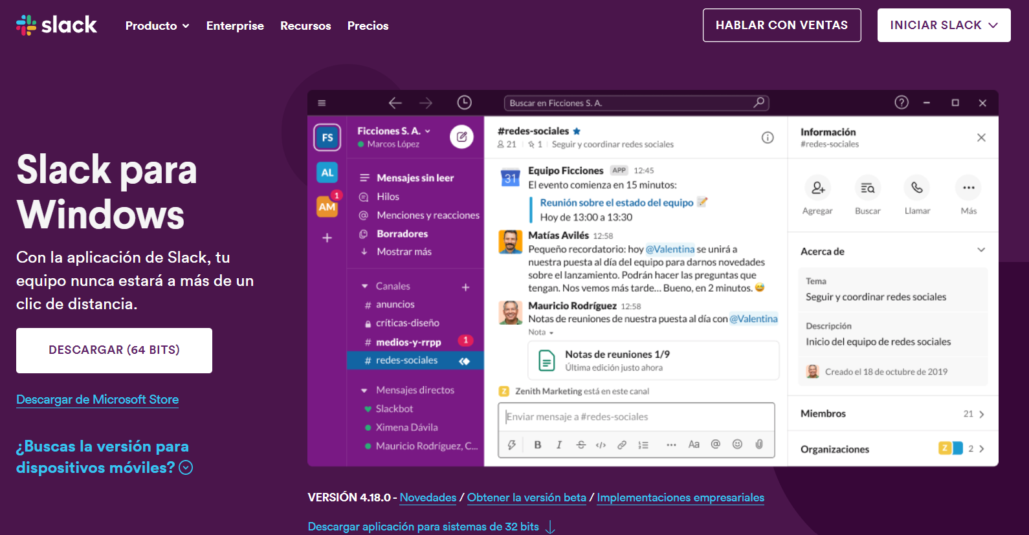Expand Organizaciones chevron

pos(982,449)
